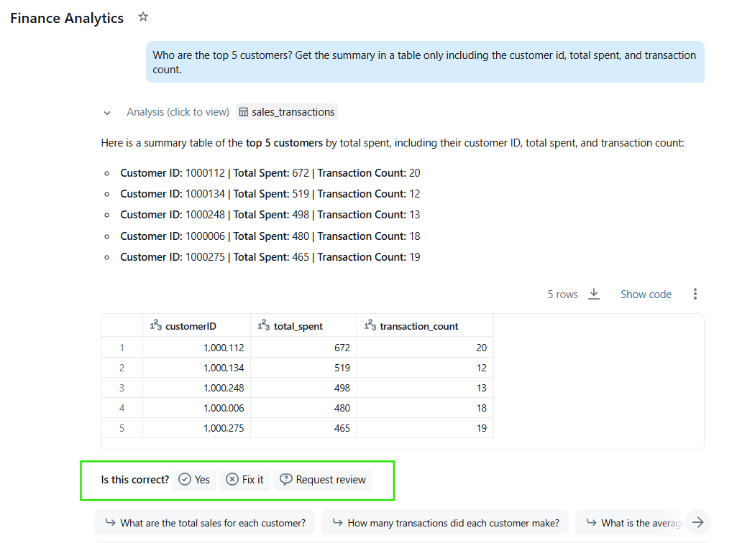Click the Fix it button

click(244, 479)
